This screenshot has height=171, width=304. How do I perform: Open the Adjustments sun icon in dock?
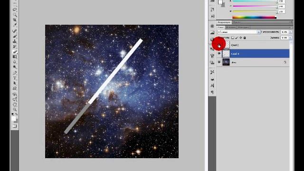coord(212,26)
